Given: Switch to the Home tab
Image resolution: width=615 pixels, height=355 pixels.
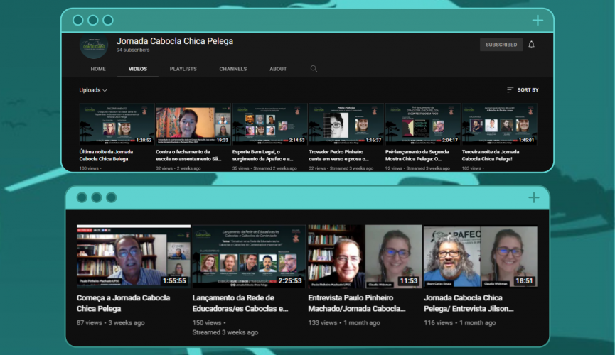Looking at the screenshot, I should pos(98,69).
